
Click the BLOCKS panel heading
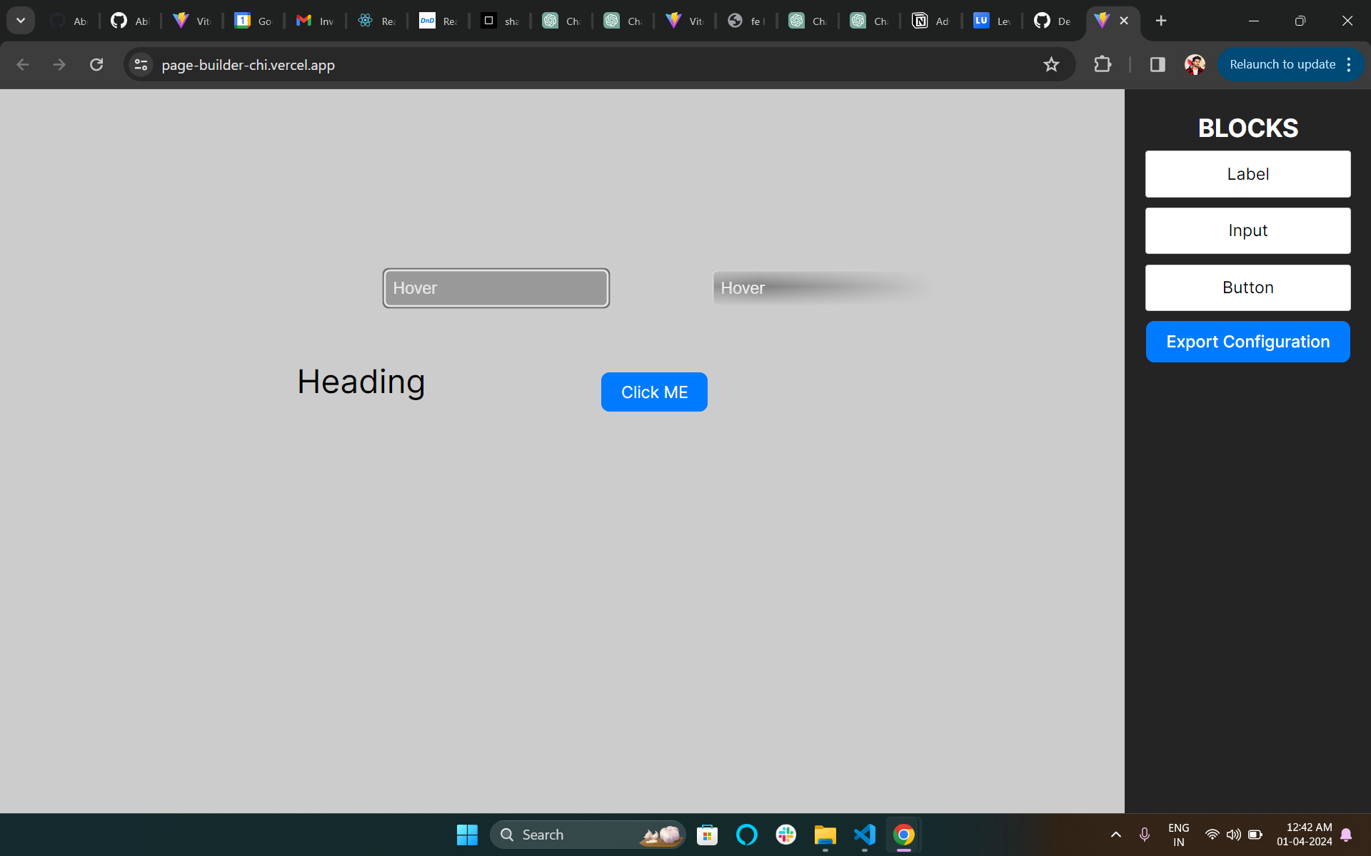tap(1247, 126)
